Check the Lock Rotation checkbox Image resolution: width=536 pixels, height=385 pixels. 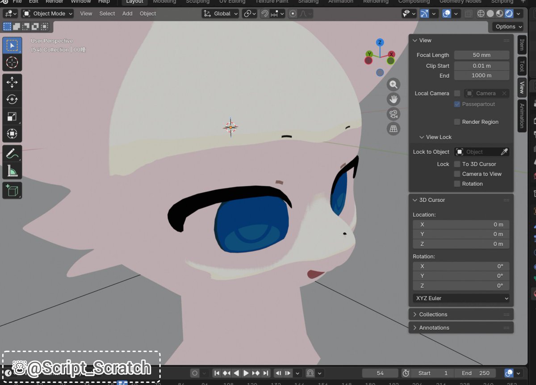click(457, 184)
